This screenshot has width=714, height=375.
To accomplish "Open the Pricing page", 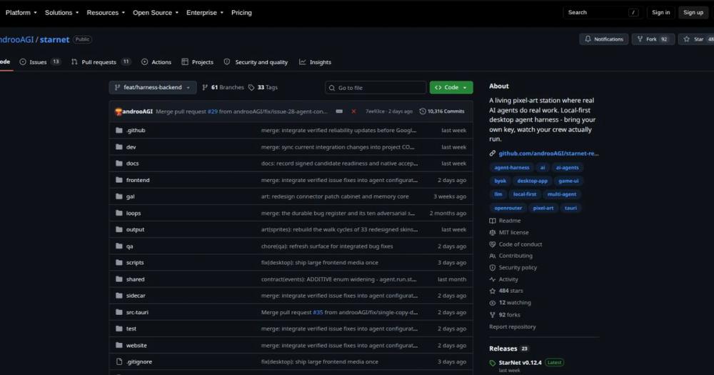I will click(241, 13).
